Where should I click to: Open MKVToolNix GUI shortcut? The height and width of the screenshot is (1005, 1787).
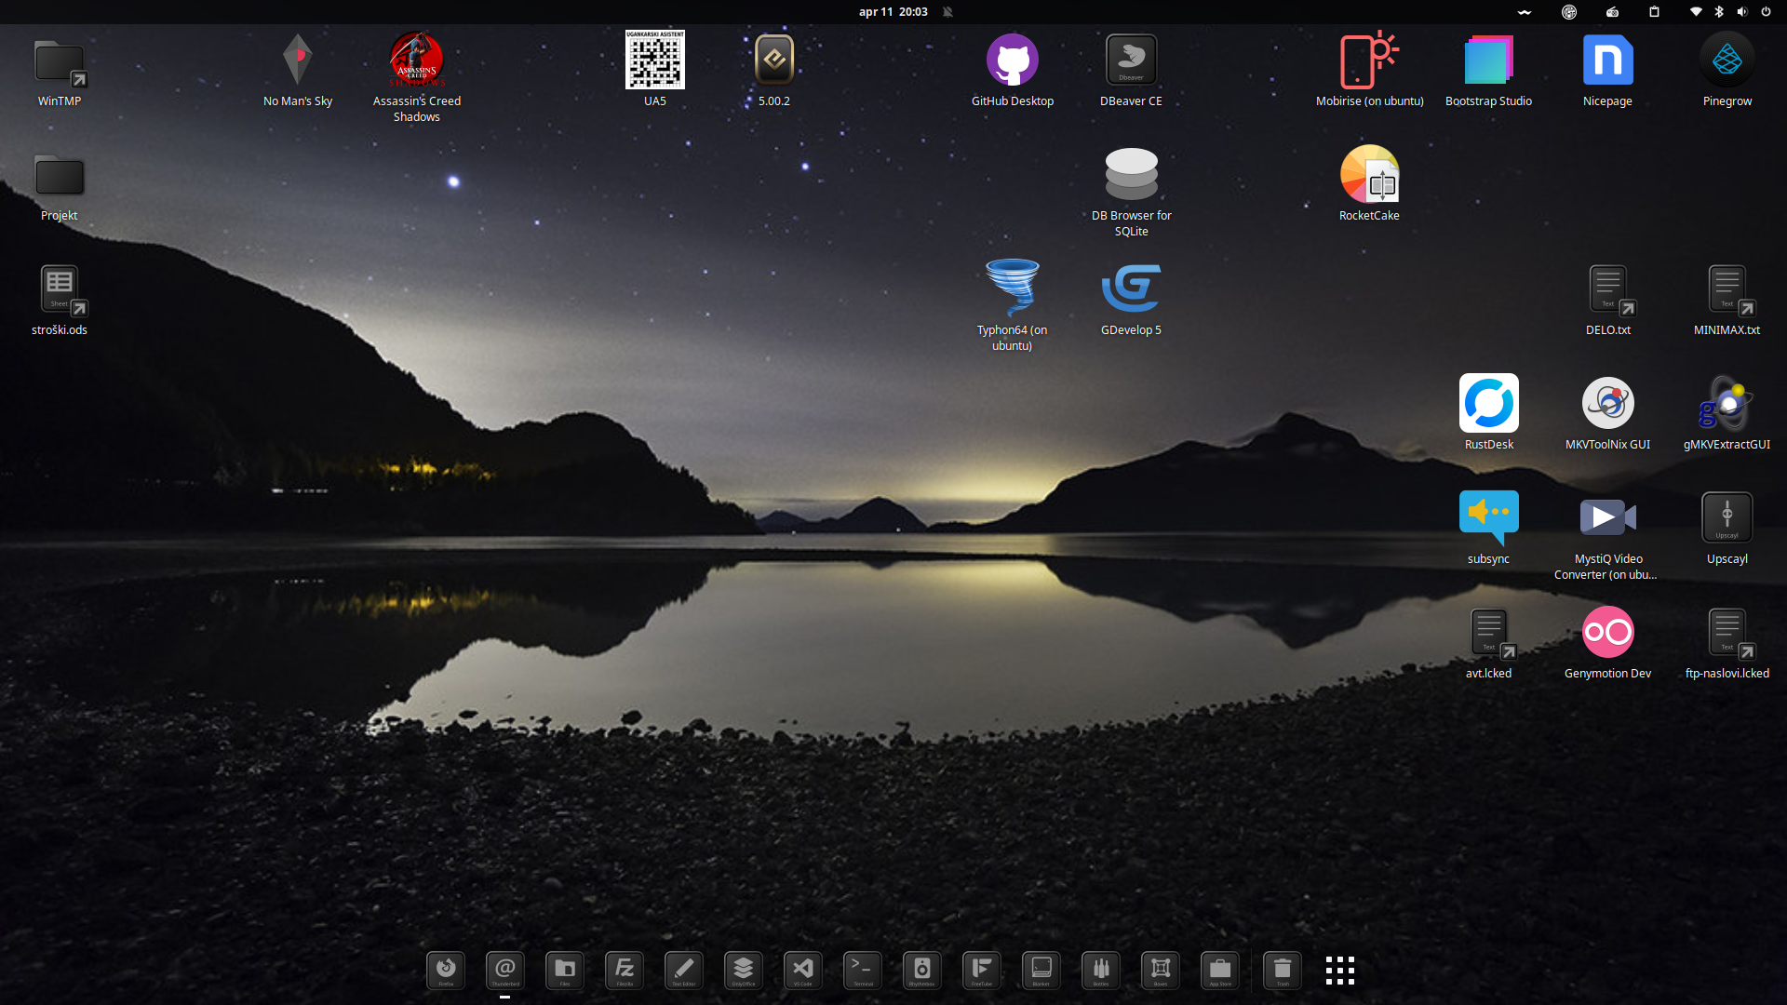point(1607,404)
